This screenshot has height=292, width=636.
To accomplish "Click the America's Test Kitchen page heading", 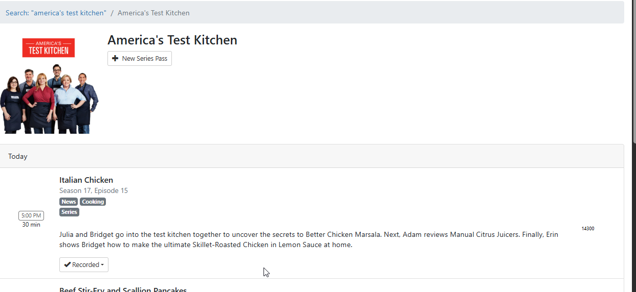I will tap(172, 40).
